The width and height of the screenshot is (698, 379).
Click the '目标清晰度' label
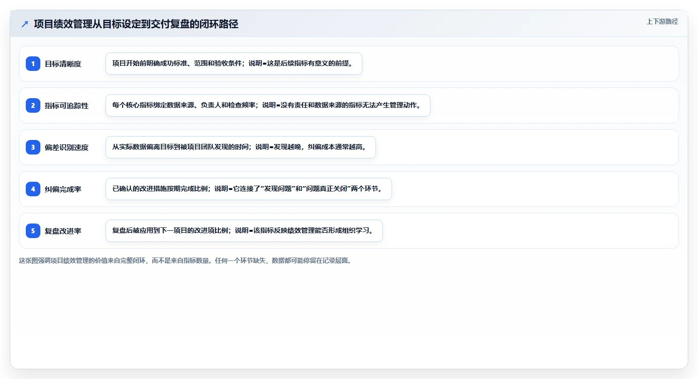pyautogui.click(x=63, y=64)
